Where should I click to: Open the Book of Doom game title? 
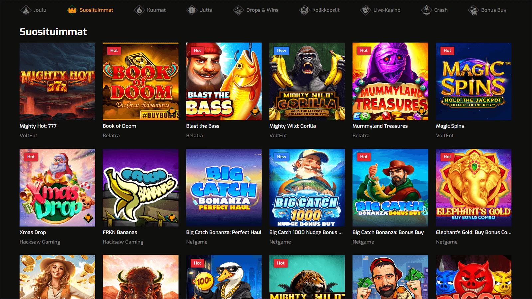[x=119, y=126]
